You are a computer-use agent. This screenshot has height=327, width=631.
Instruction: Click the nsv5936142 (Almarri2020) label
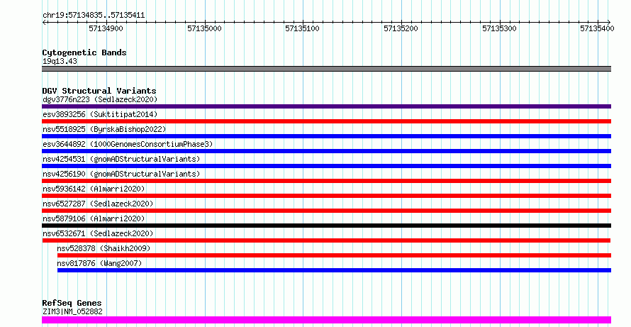[x=94, y=189]
